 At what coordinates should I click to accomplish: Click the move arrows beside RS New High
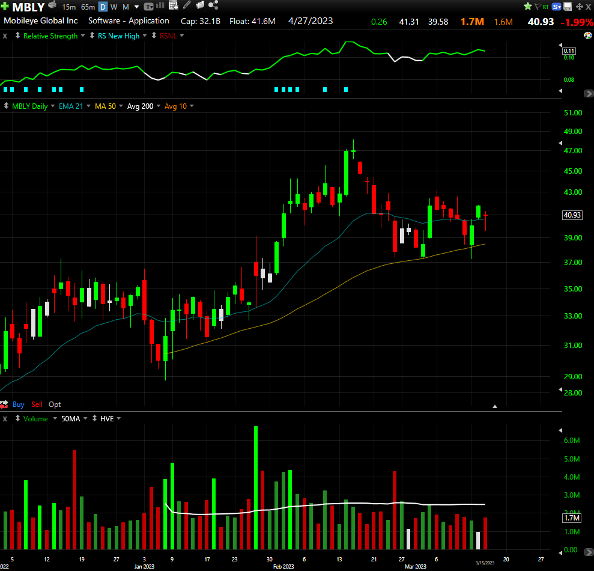92,35
